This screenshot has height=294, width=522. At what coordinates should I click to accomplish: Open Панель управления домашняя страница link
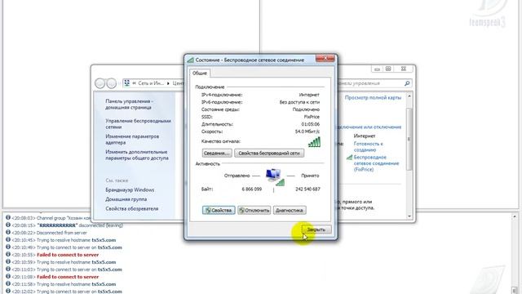129,104
